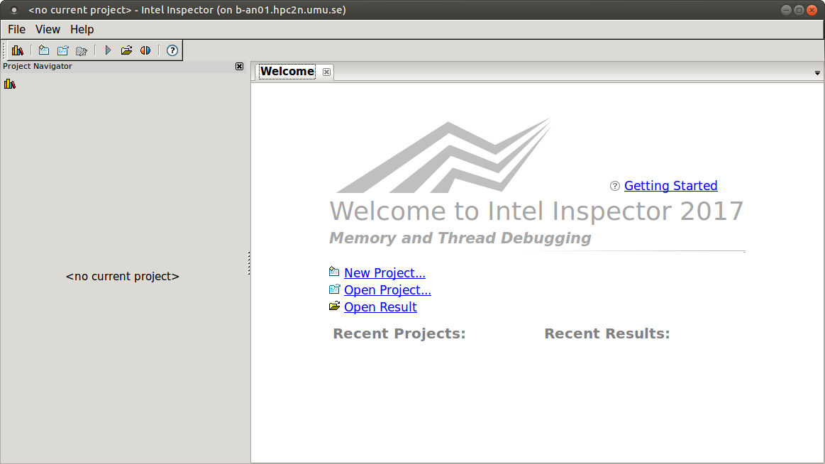The image size is (825, 464).
Task: Close the Project Navigator panel
Action: pyautogui.click(x=239, y=66)
